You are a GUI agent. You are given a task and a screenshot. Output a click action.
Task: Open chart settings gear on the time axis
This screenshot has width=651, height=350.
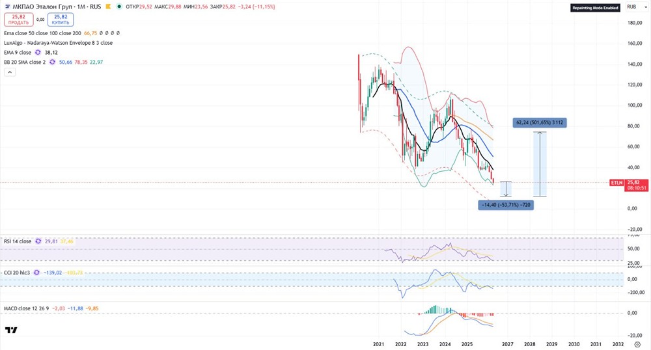[x=637, y=344]
